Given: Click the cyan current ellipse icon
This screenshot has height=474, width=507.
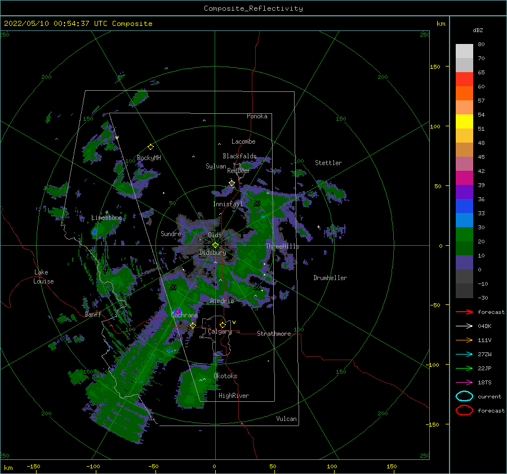Looking at the screenshot, I should tap(464, 396).
